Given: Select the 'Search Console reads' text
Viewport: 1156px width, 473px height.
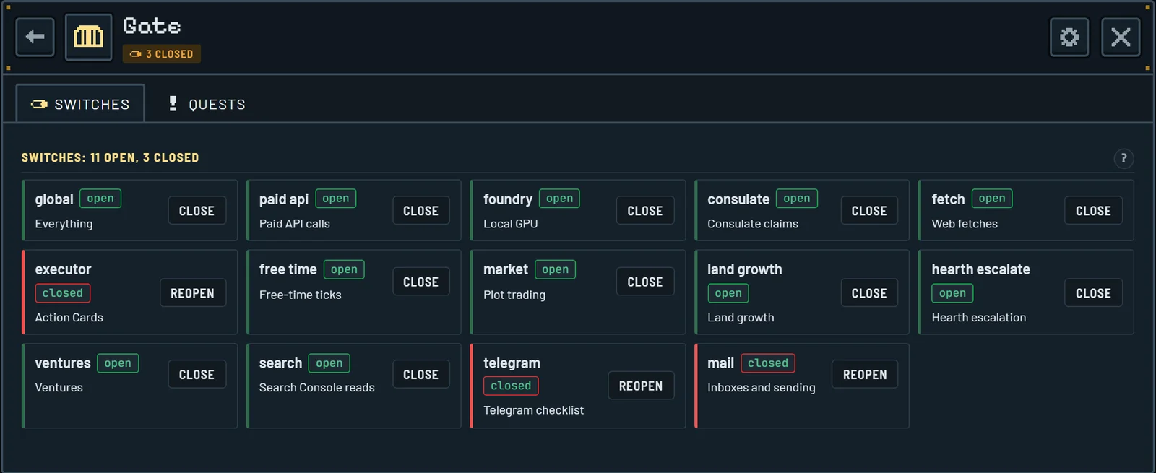Looking at the screenshot, I should click(317, 388).
